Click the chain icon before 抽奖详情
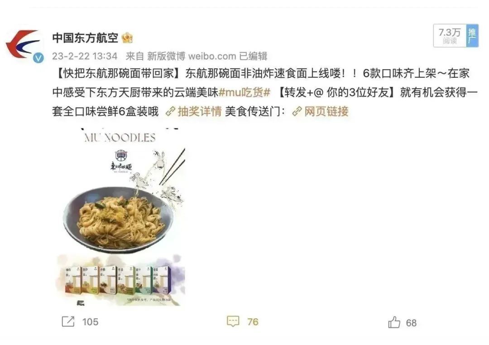489x345 pixels. (170, 112)
